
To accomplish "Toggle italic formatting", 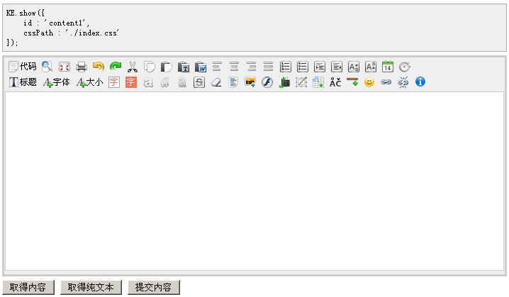I will click(x=165, y=82).
